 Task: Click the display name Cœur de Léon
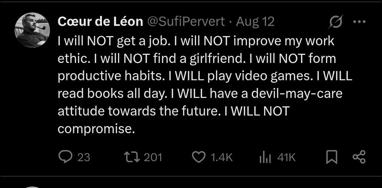tap(101, 22)
